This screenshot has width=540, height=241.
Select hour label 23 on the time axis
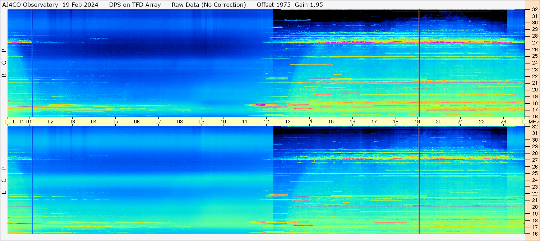[x=503, y=122]
